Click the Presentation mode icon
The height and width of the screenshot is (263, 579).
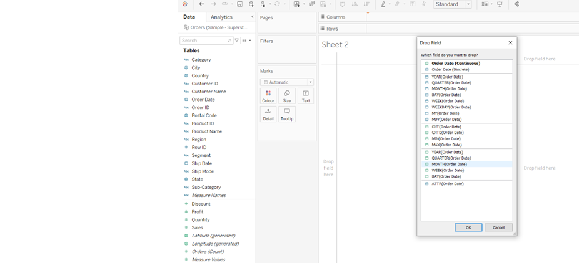click(500, 4)
